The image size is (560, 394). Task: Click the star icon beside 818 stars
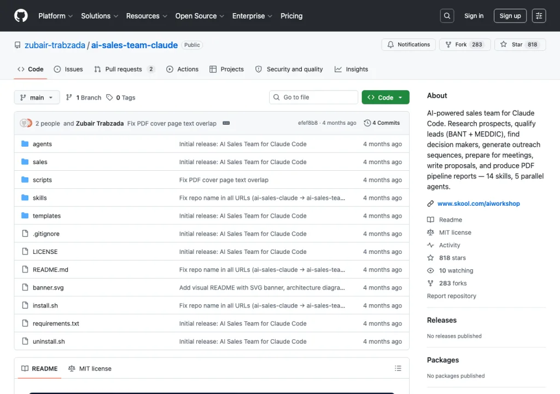[430, 258]
